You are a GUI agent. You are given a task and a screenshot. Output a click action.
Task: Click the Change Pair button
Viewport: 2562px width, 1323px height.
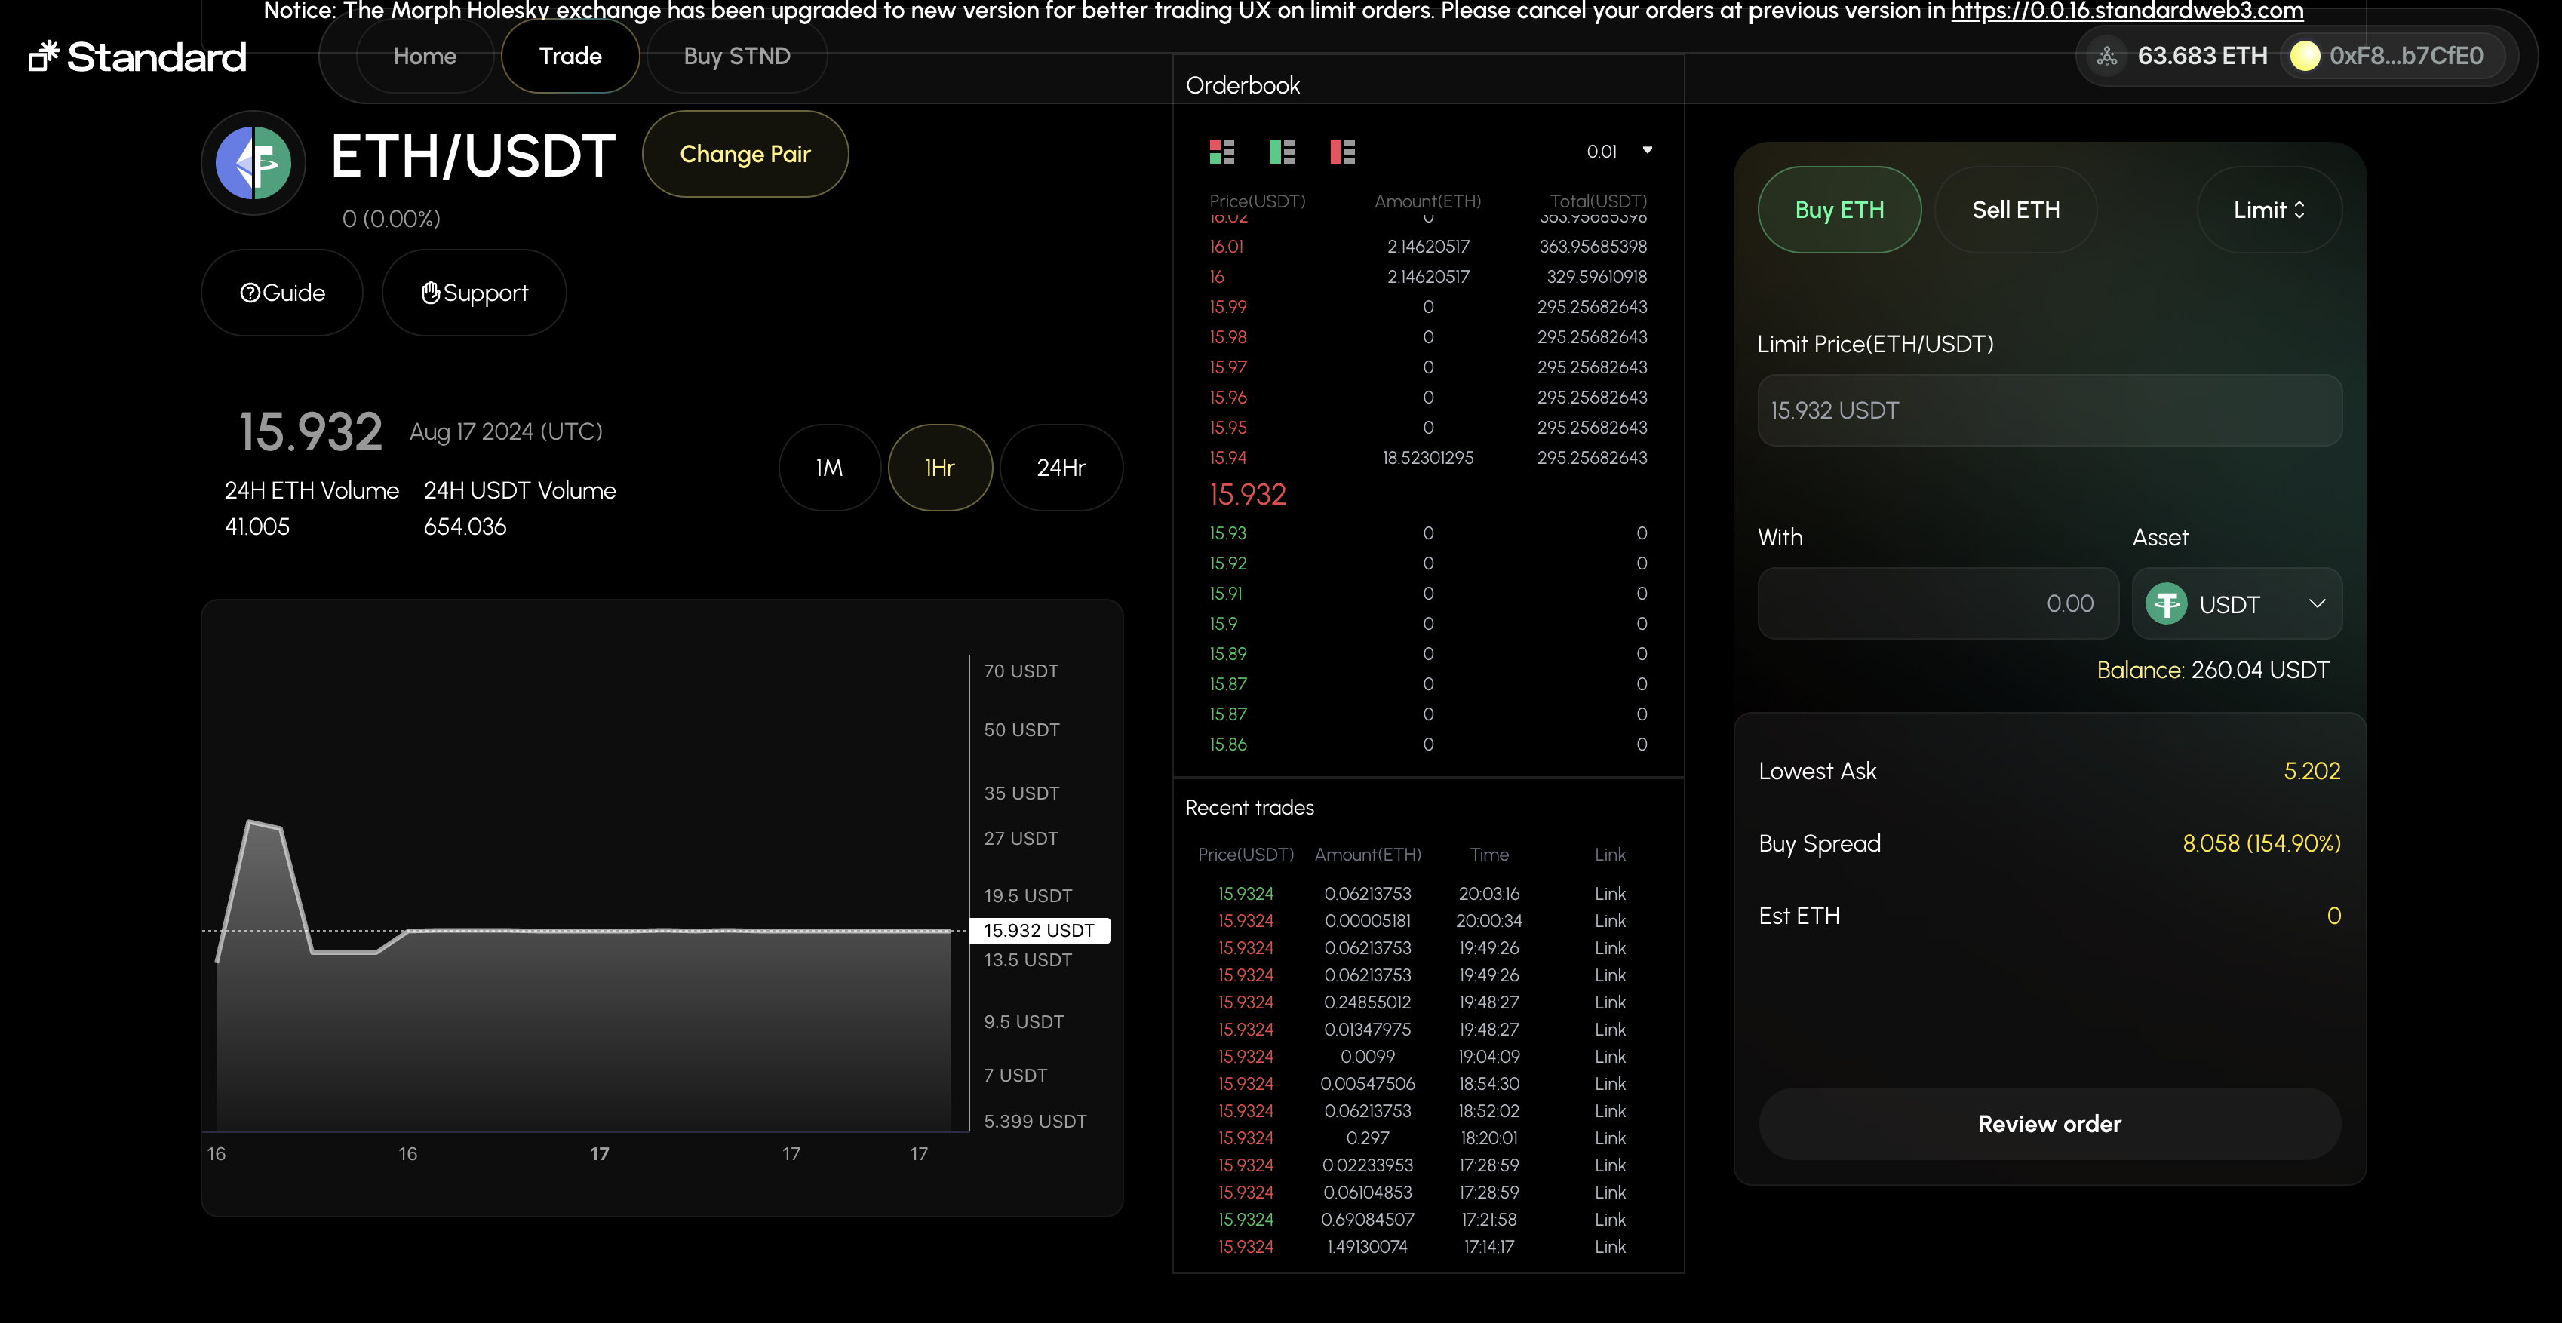coord(745,154)
